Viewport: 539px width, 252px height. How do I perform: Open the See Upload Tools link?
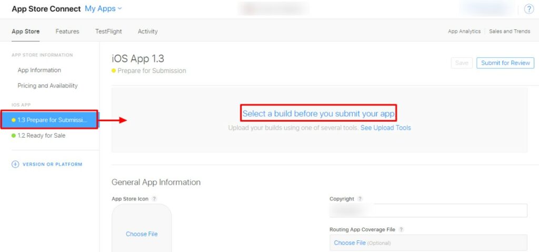pos(386,128)
